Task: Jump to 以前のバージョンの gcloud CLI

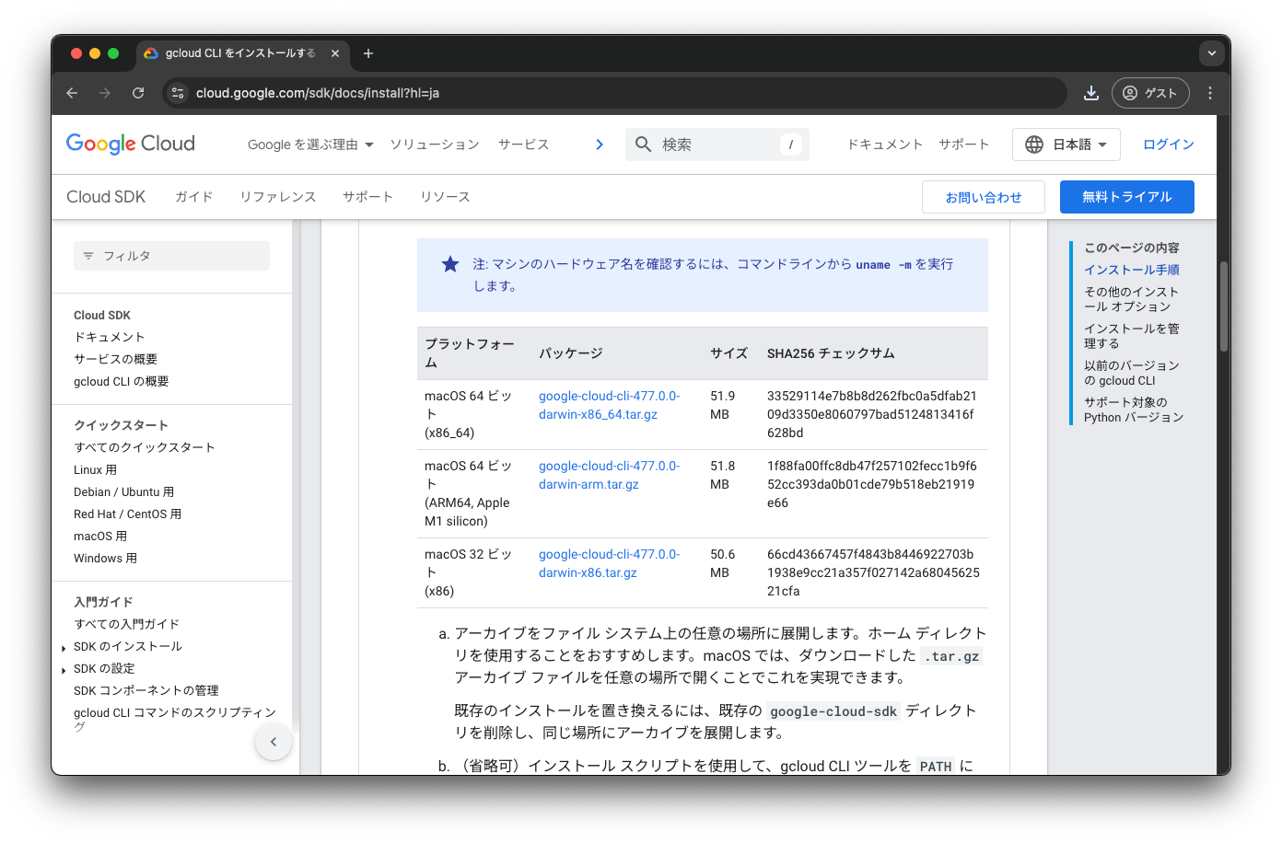Action: tap(1131, 373)
